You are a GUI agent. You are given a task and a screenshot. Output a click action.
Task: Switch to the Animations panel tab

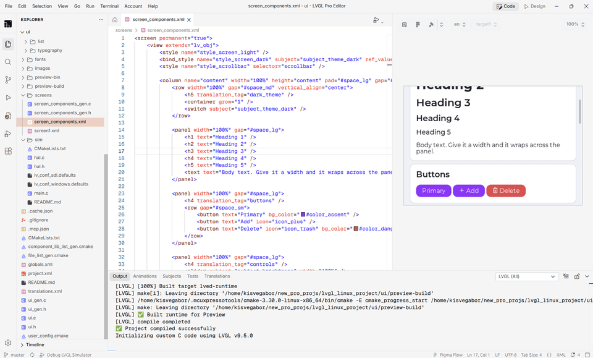click(x=145, y=276)
